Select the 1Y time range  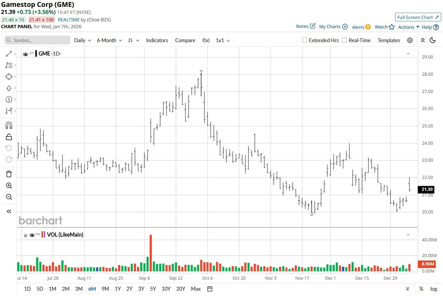118,289
